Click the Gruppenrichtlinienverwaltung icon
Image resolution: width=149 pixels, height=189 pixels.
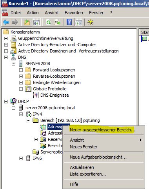pos(13,38)
